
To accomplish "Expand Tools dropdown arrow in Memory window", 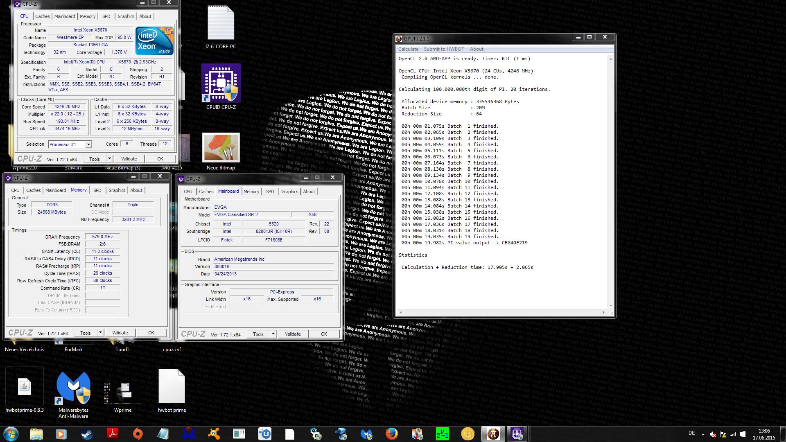I will coord(100,333).
